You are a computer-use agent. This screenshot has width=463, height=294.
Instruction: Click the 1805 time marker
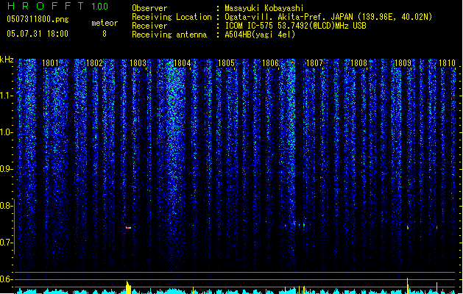[226, 63]
